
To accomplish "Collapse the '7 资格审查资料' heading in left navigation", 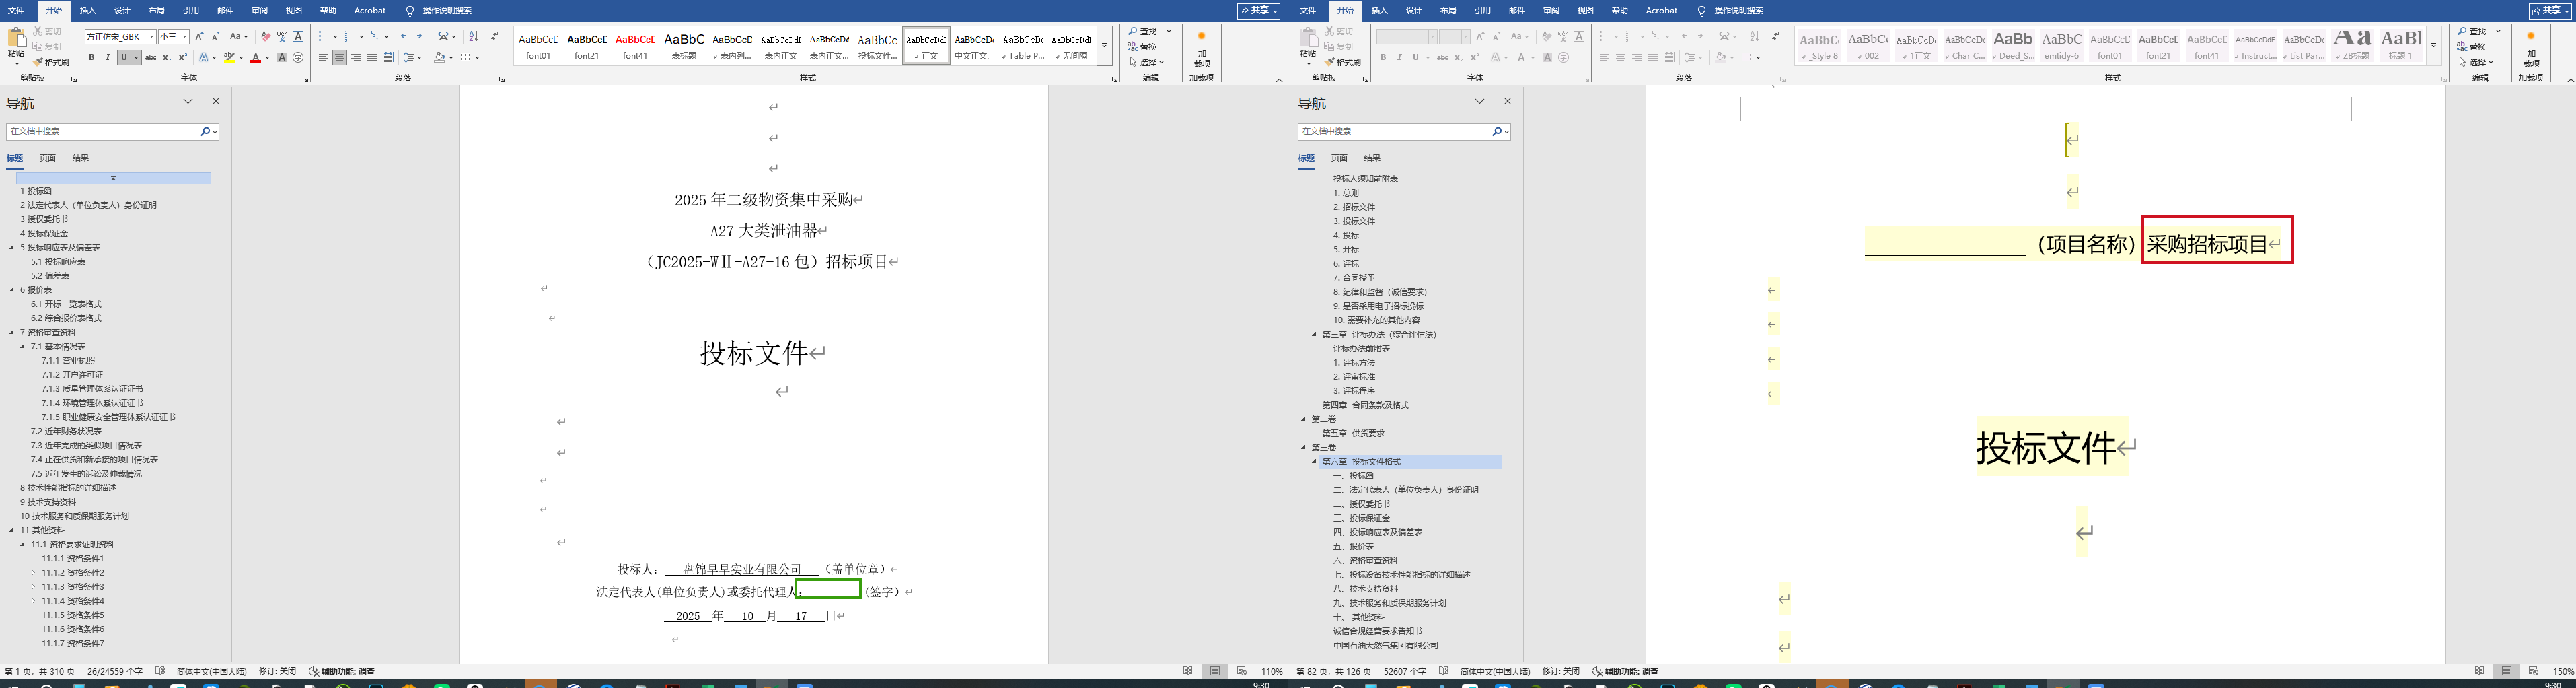I will [12, 332].
